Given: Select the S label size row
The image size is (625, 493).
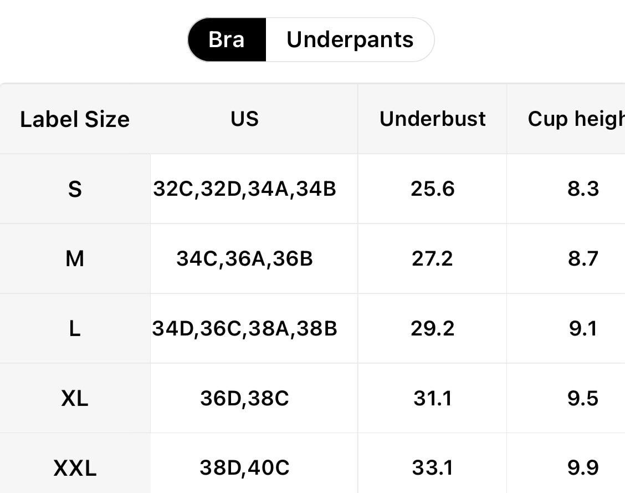Looking at the screenshot, I should click(75, 189).
